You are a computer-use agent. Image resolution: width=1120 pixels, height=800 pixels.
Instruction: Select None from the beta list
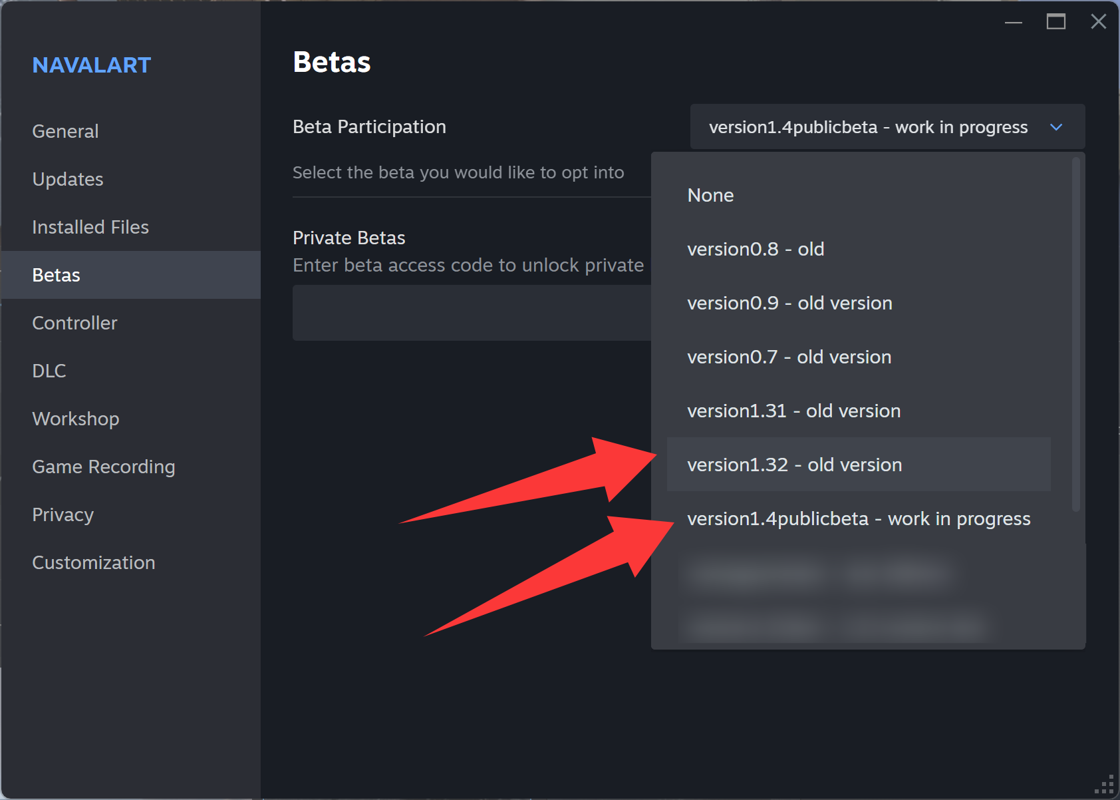(710, 195)
